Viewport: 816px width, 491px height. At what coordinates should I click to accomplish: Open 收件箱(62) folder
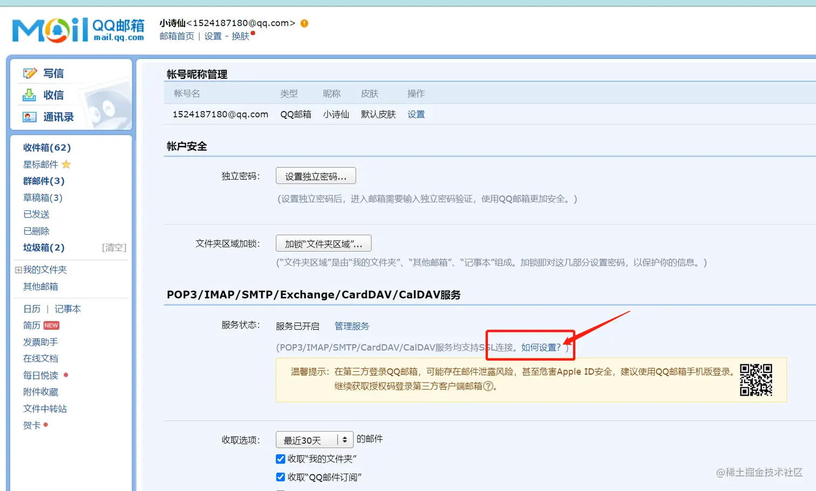point(47,147)
